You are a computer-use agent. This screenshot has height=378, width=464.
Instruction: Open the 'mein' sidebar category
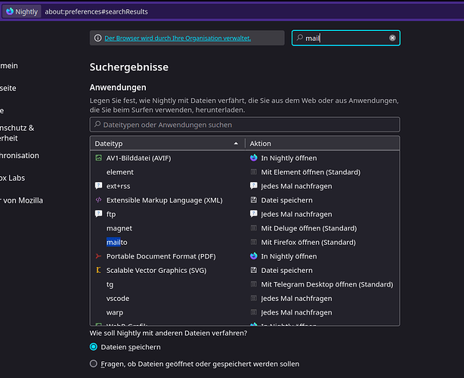[9, 66]
